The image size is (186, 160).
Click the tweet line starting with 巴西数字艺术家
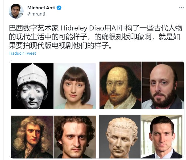(96, 28)
